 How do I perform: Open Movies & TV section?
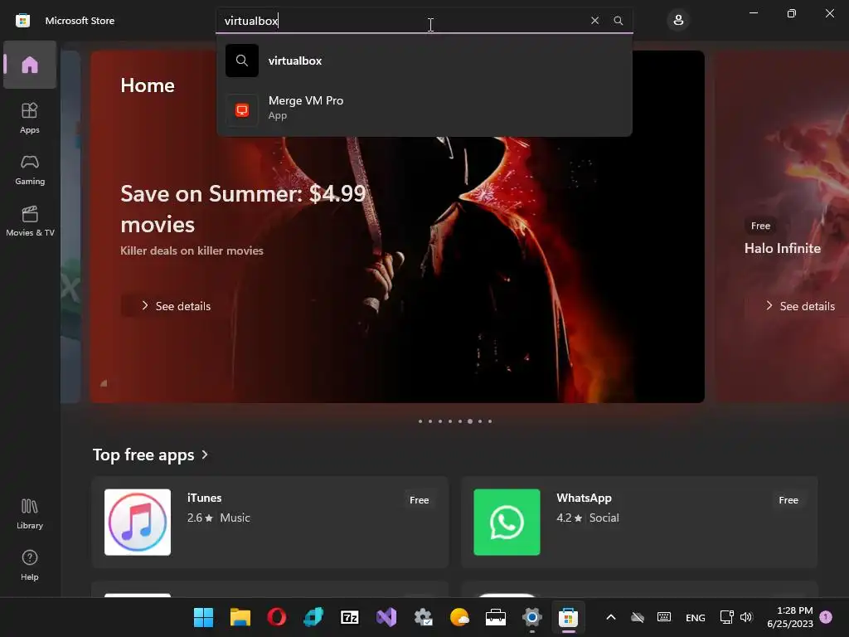coord(30,221)
